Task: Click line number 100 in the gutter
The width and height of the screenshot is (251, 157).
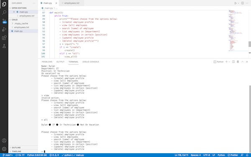Action: tap(43, 54)
